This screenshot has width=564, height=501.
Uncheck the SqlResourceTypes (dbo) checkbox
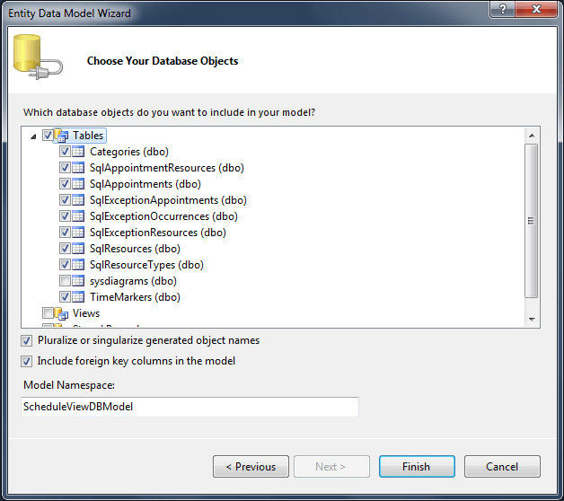click(x=65, y=265)
